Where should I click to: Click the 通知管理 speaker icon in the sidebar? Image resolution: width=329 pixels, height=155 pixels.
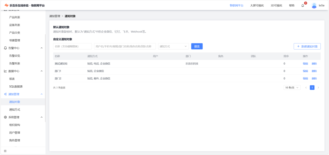[5, 94]
